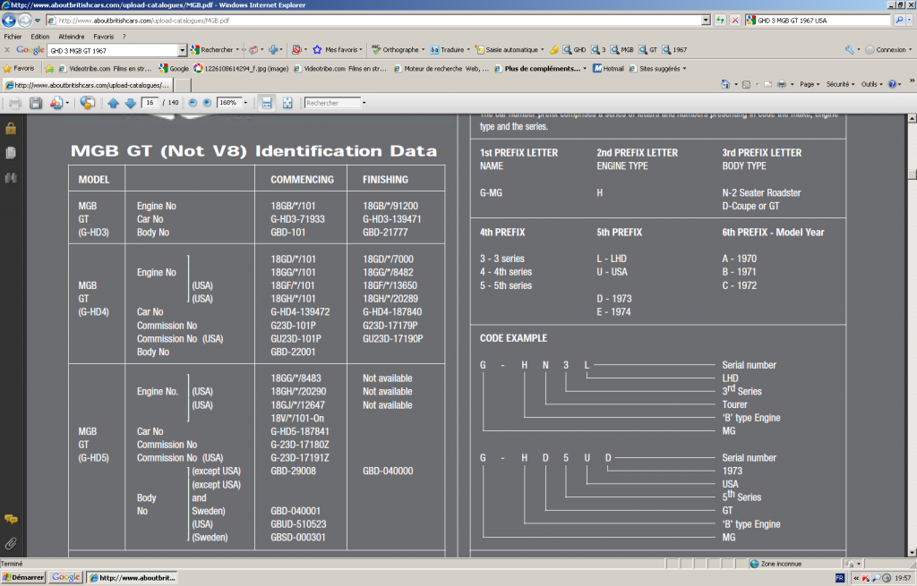Click the Connexion sign-in button
This screenshot has width=917, height=586.
[887, 50]
